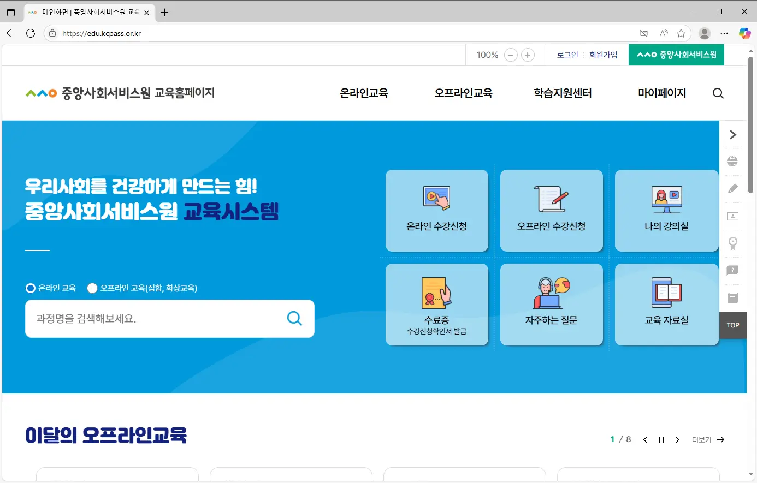
Task: Open 회원가입 to register
Action: 603,55
